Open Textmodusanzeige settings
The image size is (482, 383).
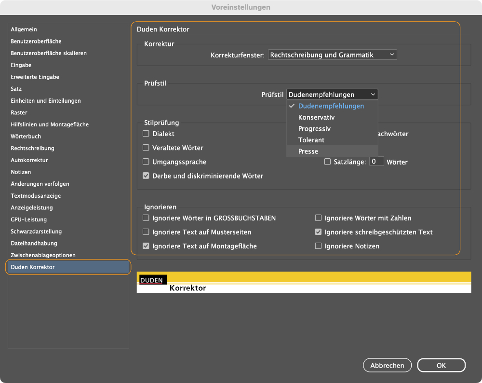pos(36,196)
